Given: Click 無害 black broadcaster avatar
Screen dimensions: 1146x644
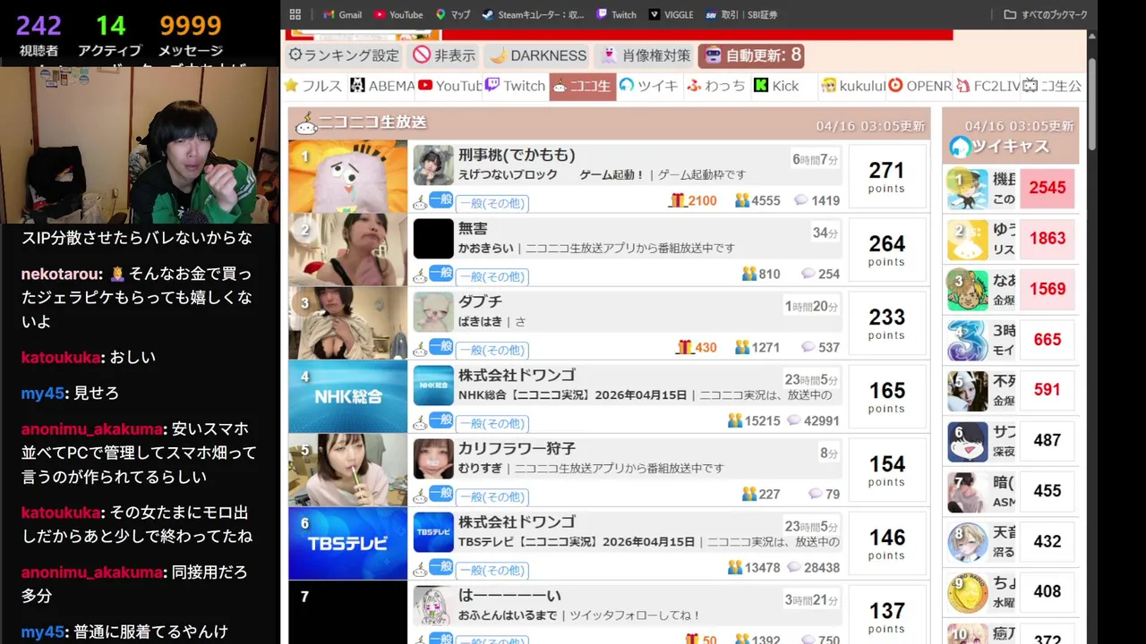Looking at the screenshot, I should [433, 239].
